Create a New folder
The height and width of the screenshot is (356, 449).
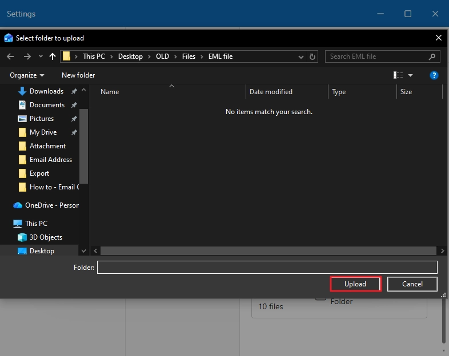coord(78,75)
